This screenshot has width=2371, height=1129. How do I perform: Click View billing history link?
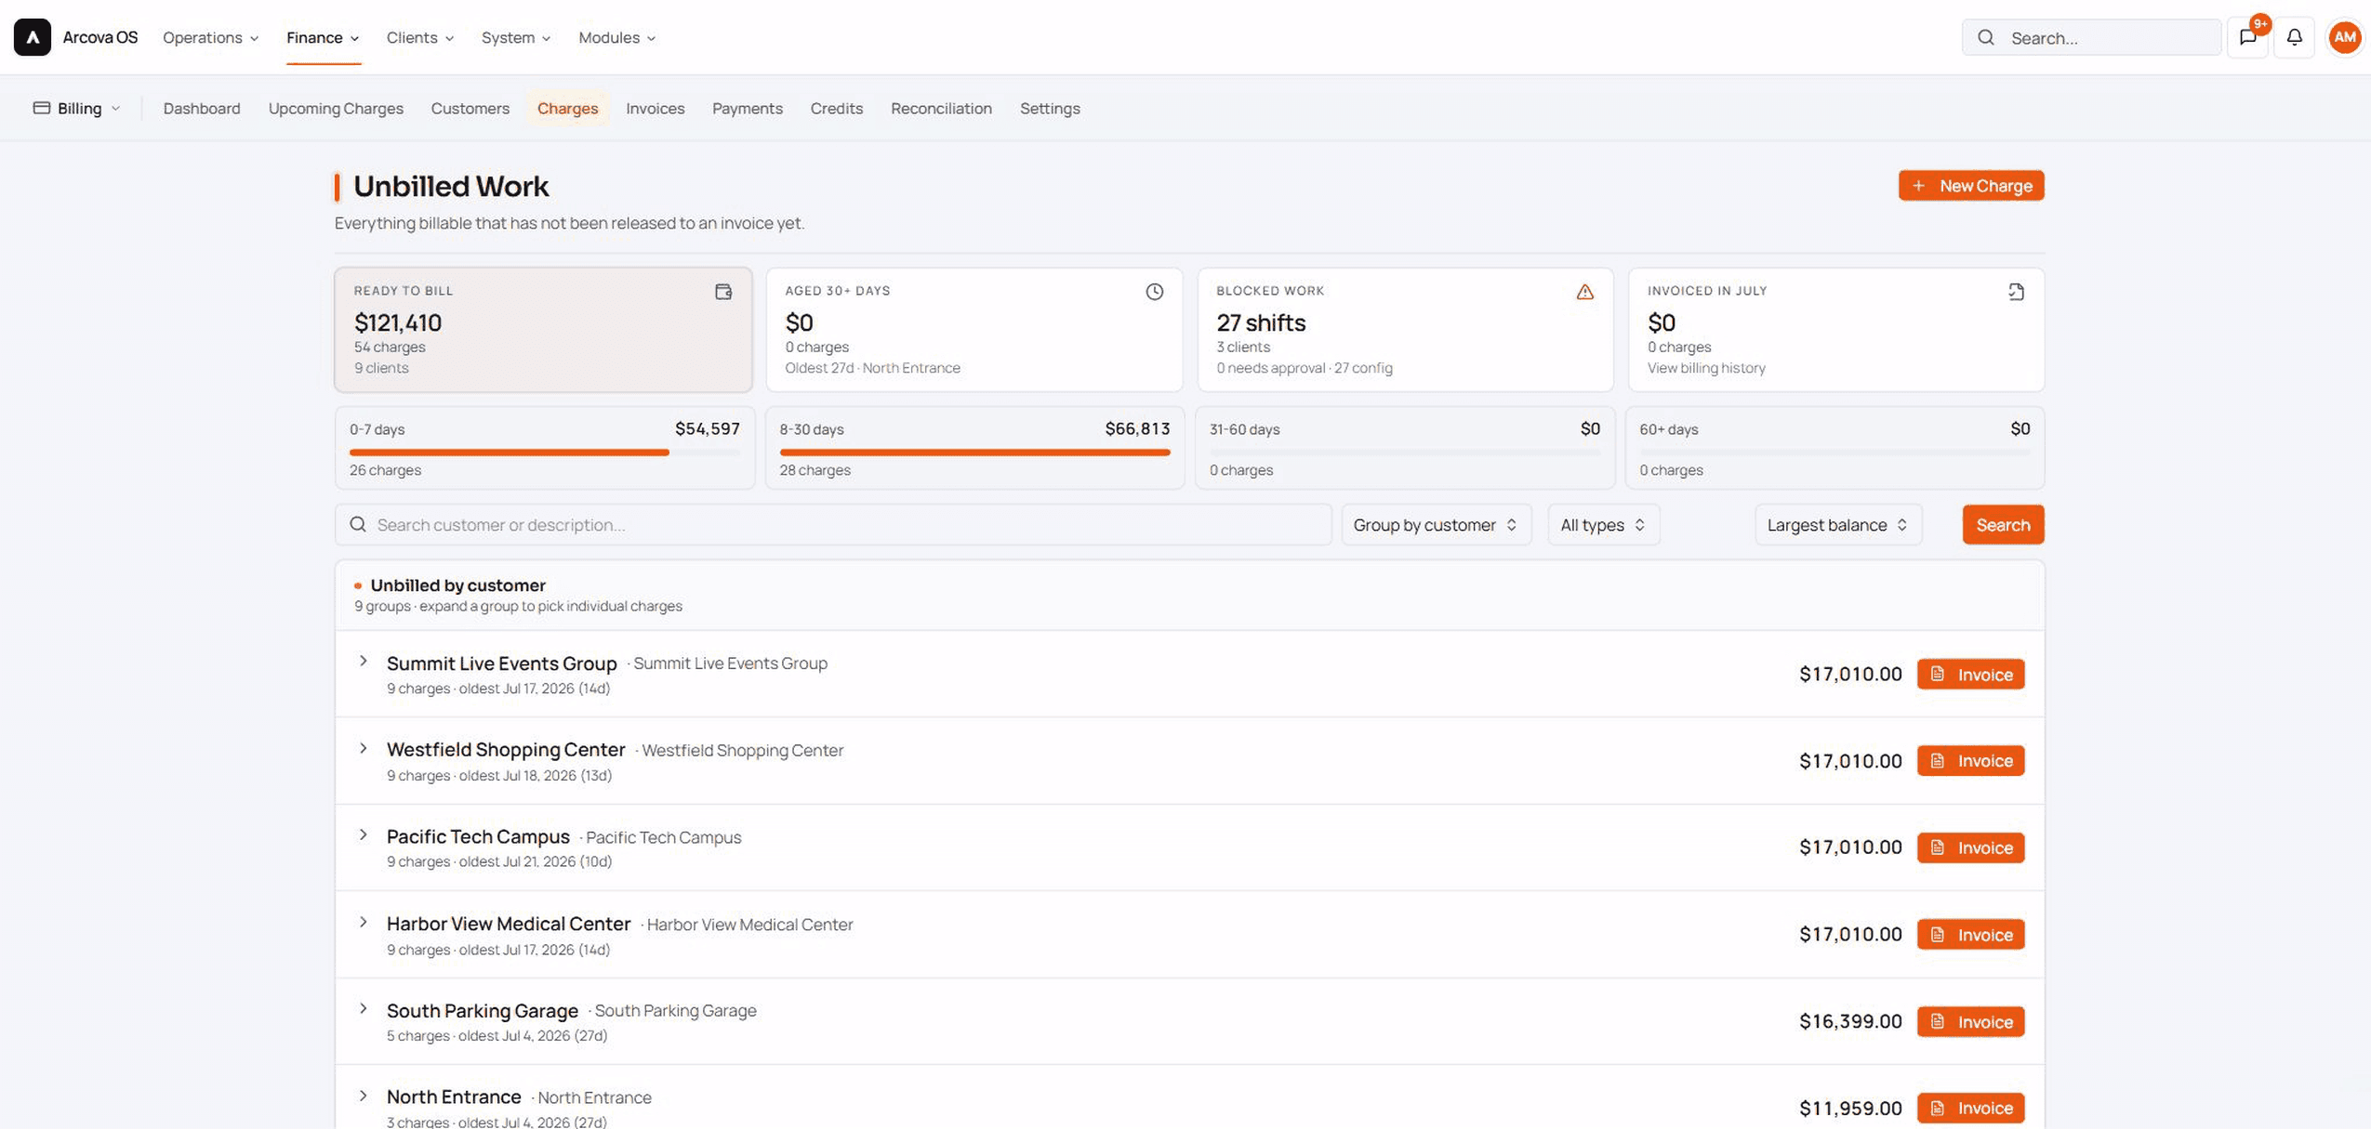1706,368
